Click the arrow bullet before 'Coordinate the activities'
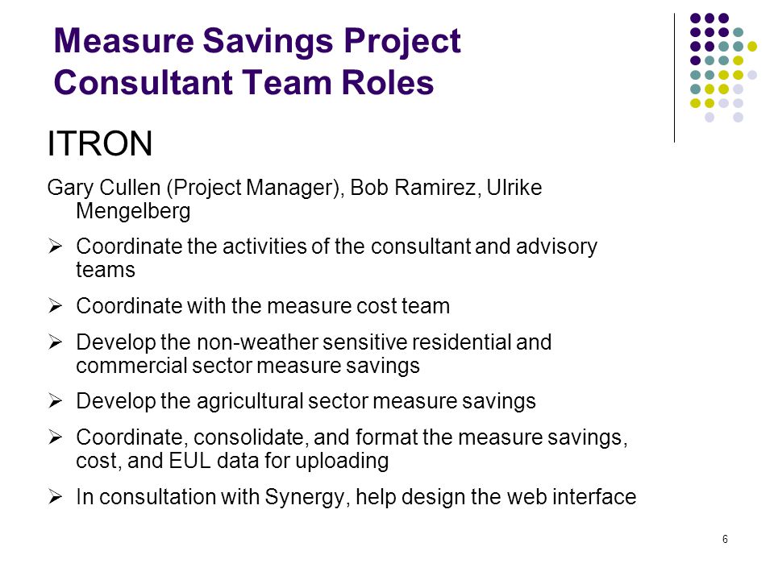The image size is (774, 580). (56, 246)
